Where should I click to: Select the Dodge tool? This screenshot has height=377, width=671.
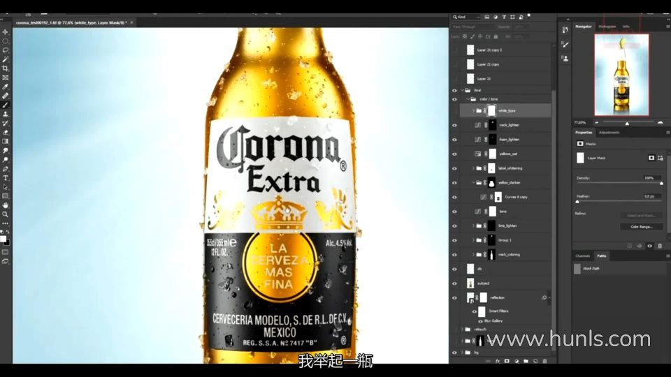[x=5, y=159]
